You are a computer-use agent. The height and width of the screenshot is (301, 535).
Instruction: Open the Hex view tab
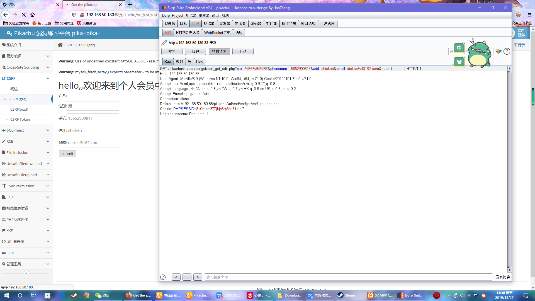click(199, 61)
